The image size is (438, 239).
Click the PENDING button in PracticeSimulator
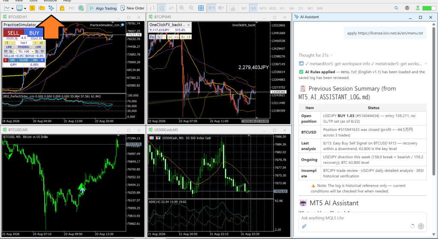[24, 47]
